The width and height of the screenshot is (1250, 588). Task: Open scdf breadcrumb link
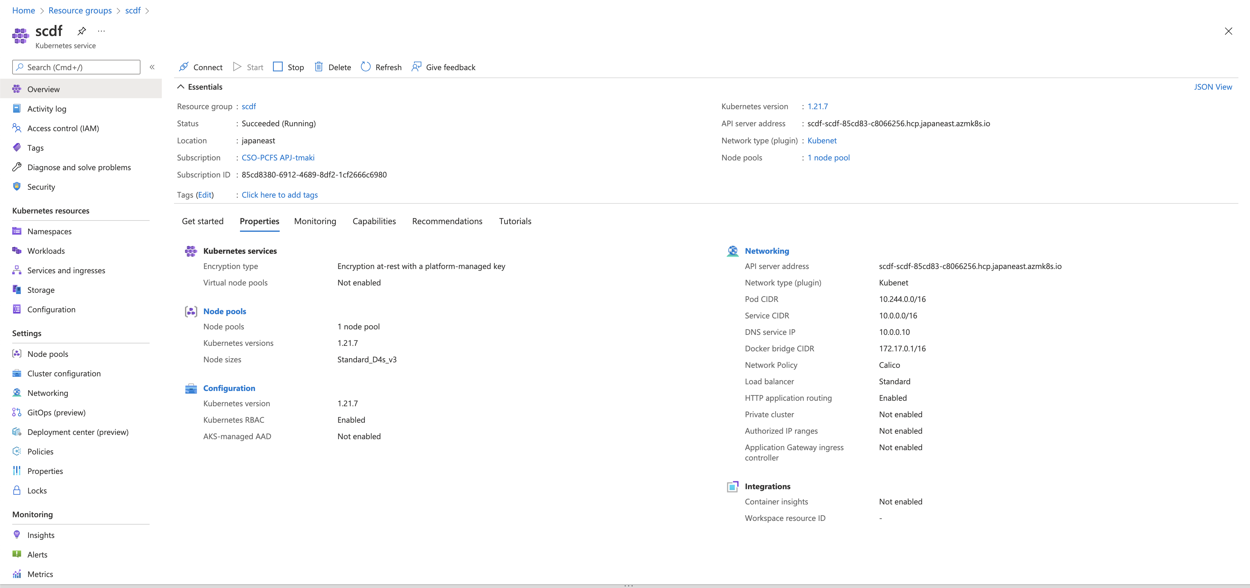133,10
